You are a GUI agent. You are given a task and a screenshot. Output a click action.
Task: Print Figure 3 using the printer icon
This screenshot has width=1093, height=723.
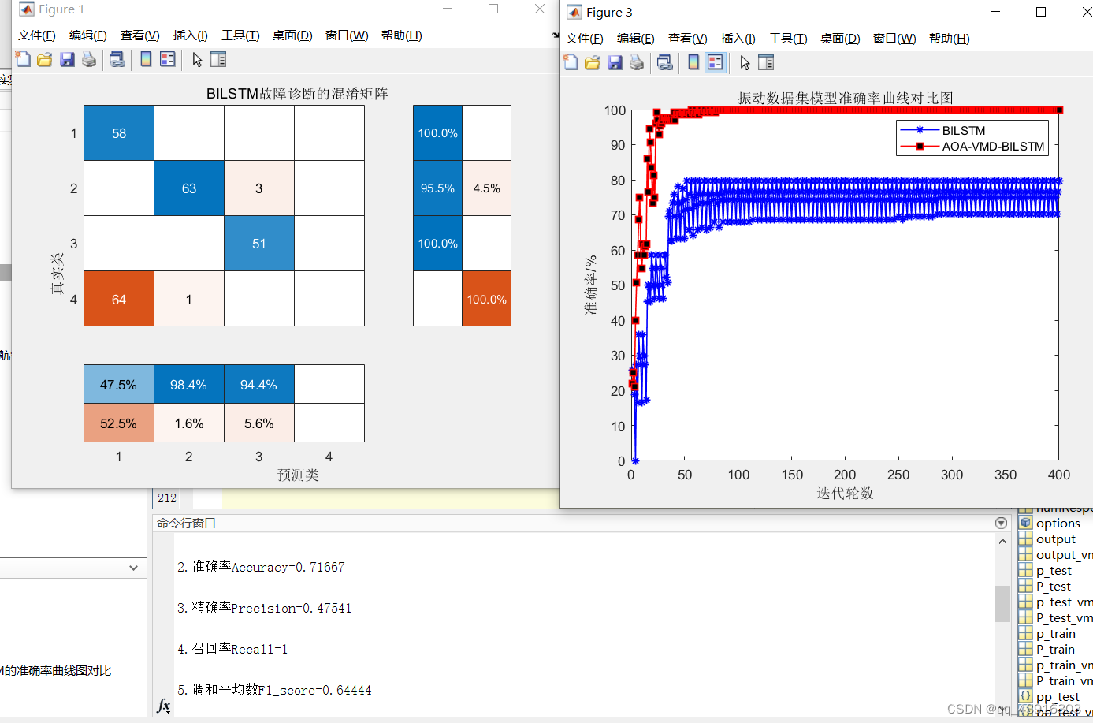tap(637, 62)
